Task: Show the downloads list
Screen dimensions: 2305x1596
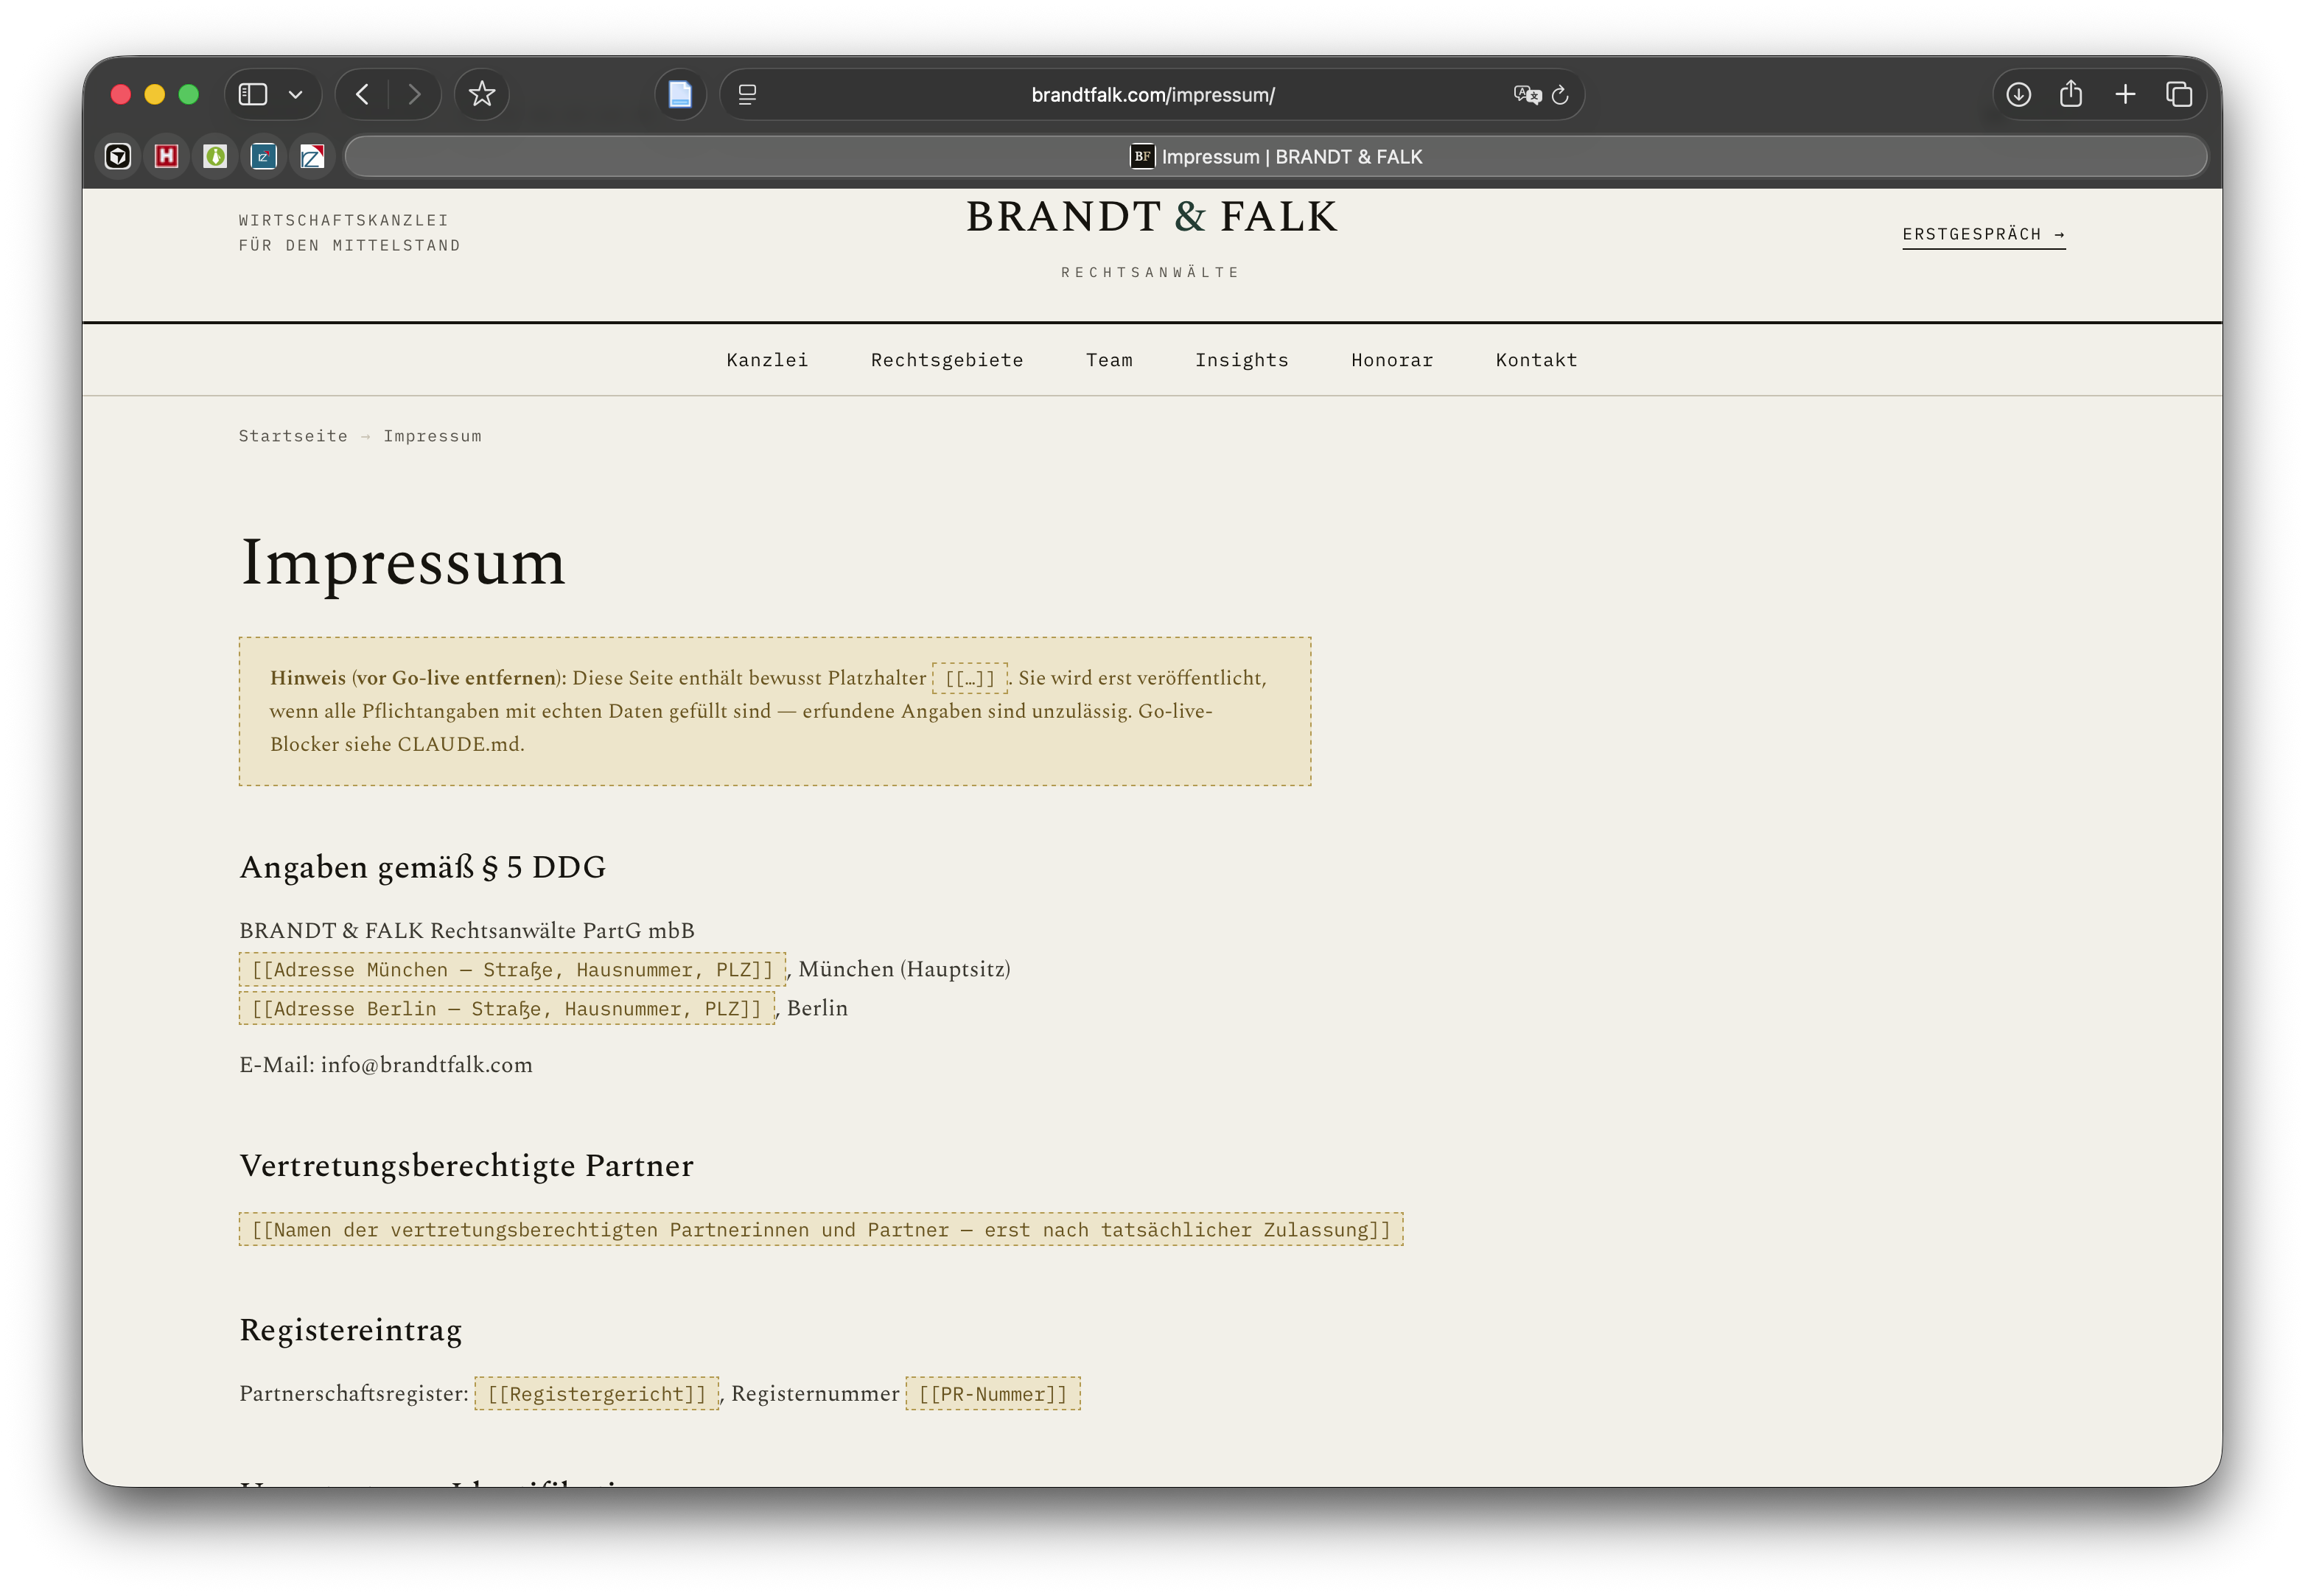Action: [x=2018, y=94]
